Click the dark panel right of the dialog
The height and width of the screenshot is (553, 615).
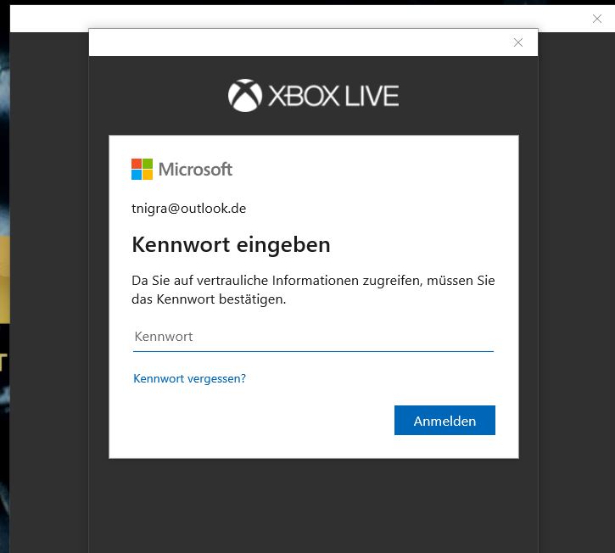point(576,293)
